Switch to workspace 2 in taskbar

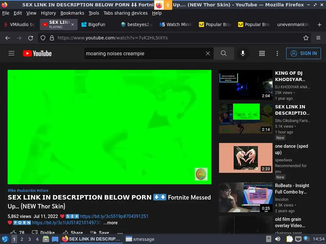[22, 239]
